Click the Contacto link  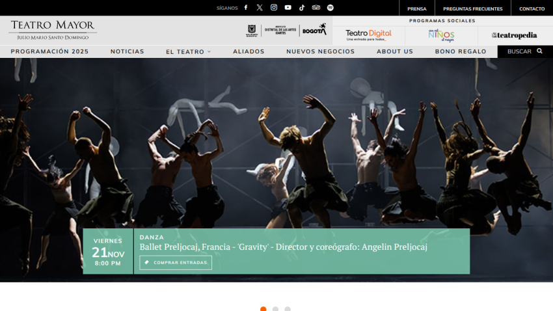point(532,8)
